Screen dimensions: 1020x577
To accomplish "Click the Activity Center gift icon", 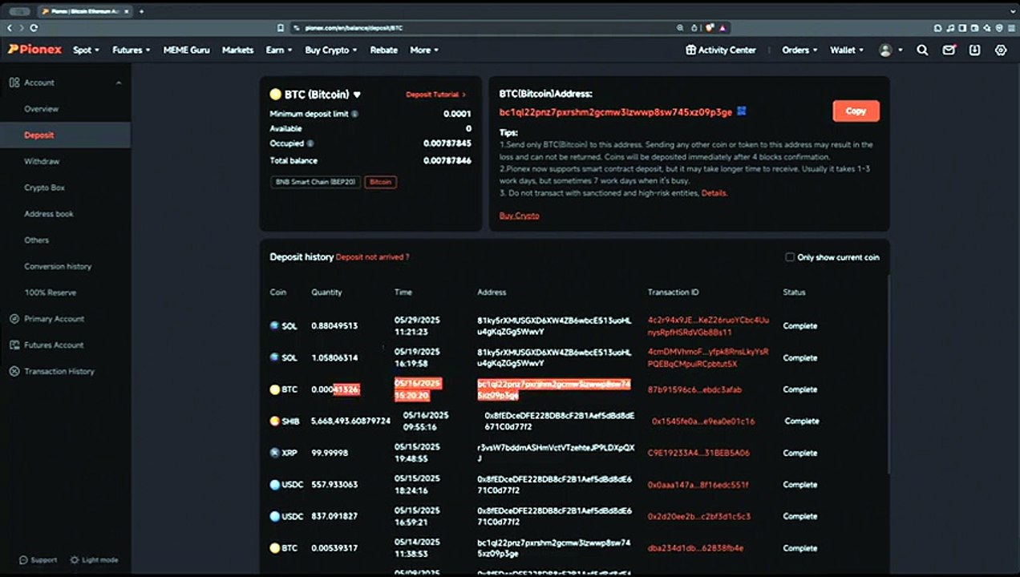I will click(690, 50).
